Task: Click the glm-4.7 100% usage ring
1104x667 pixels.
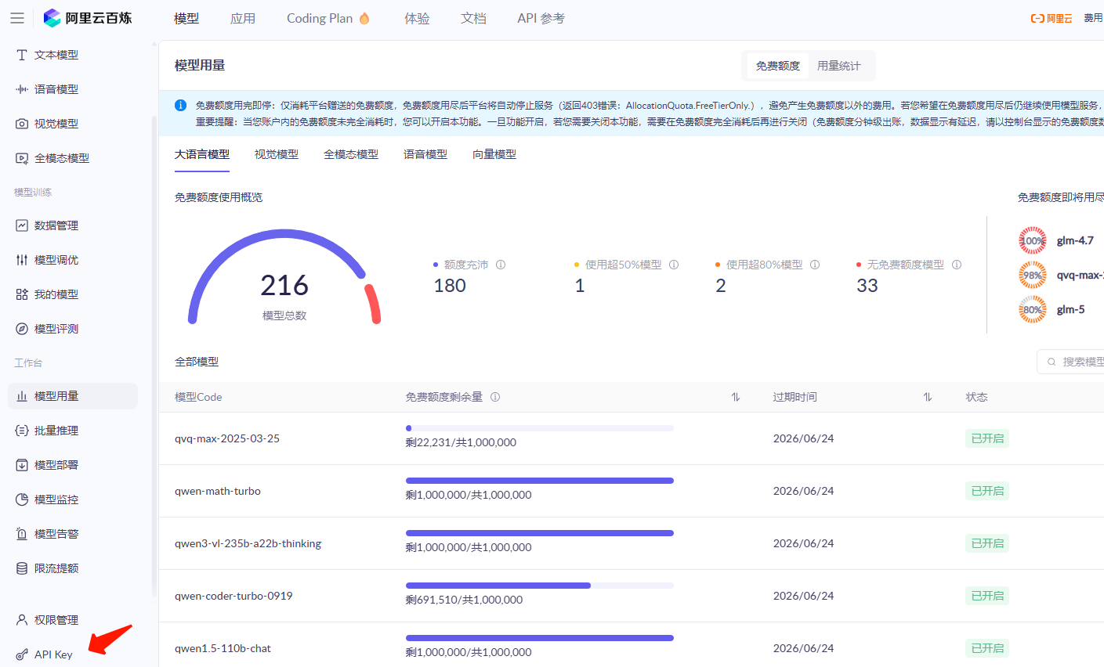Action: pyautogui.click(x=1033, y=240)
